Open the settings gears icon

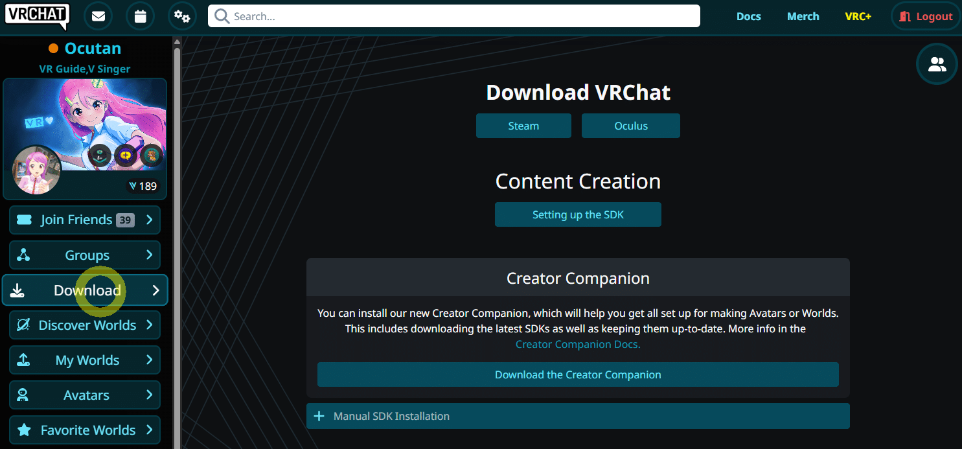[x=182, y=17]
